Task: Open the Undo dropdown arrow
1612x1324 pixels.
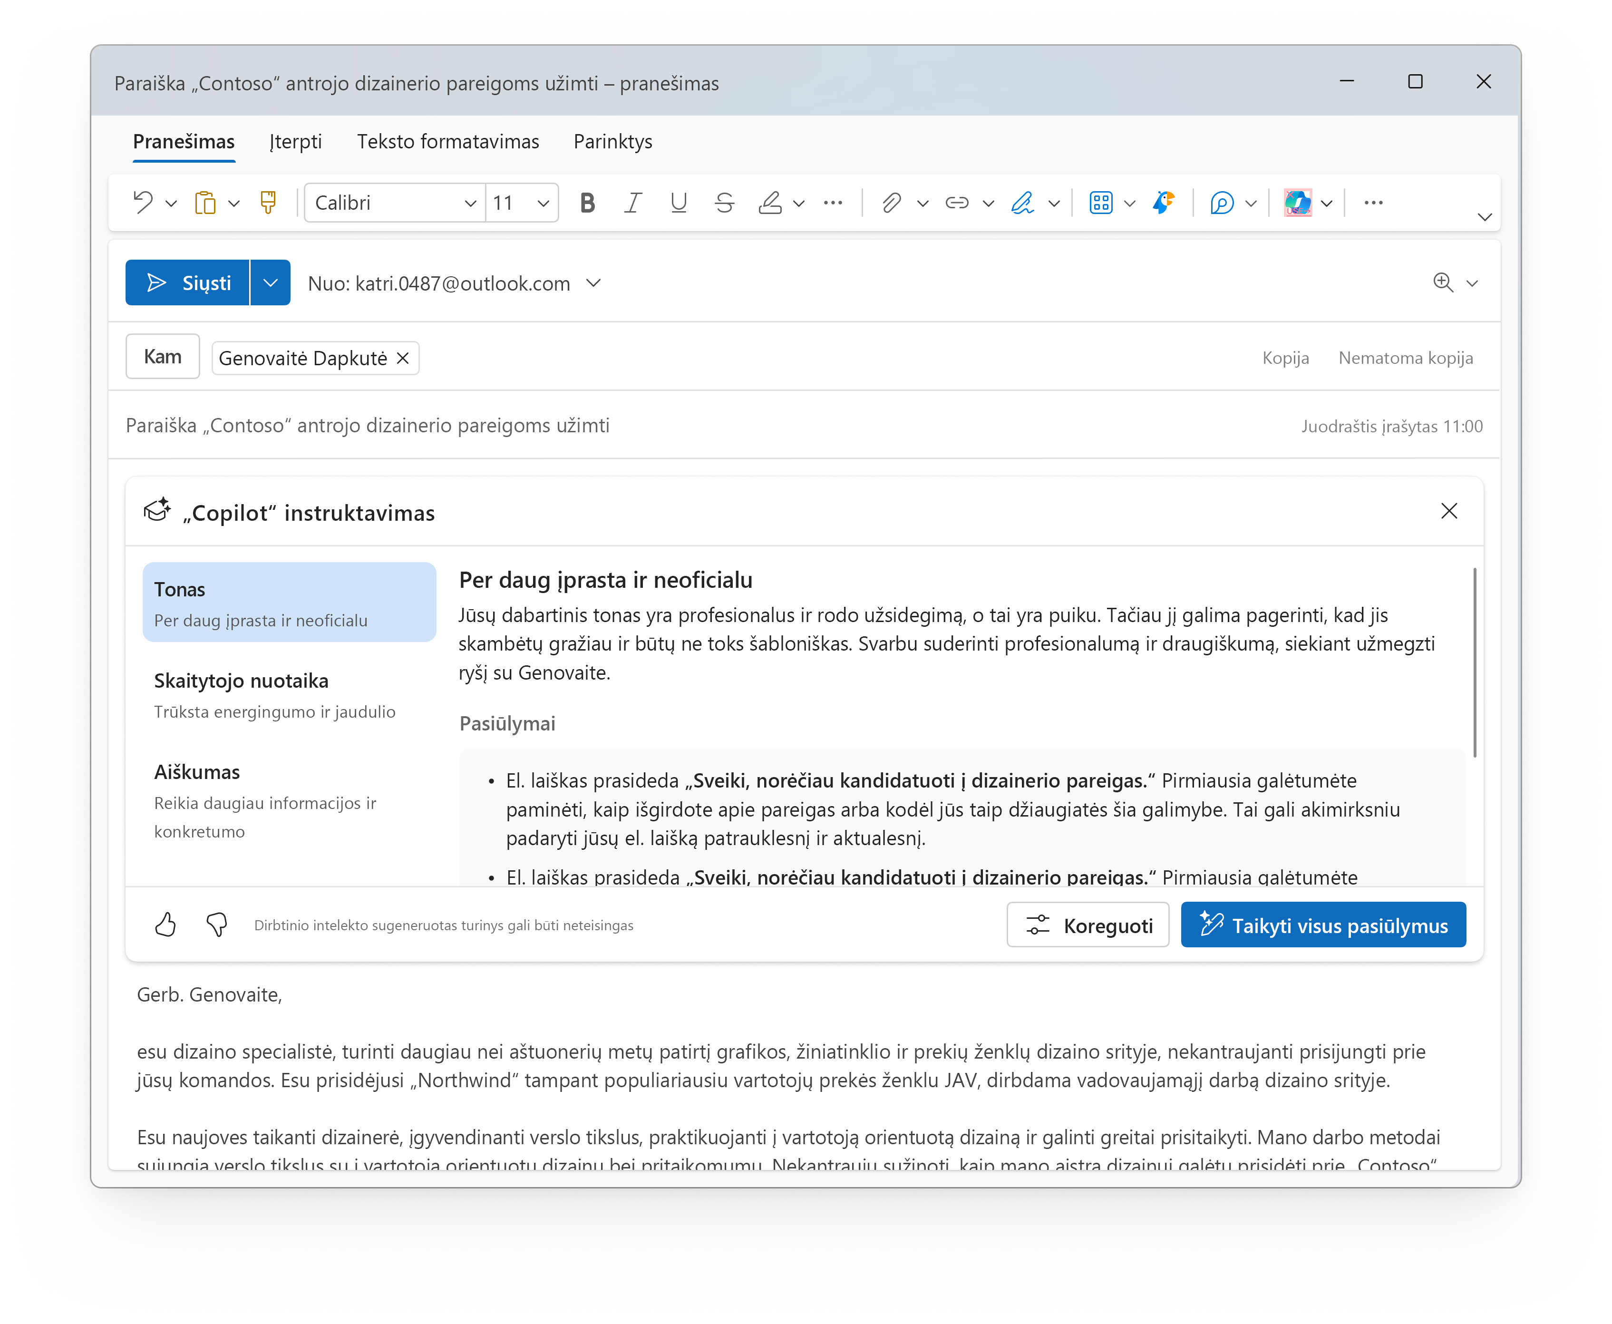Action: [x=171, y=204]
